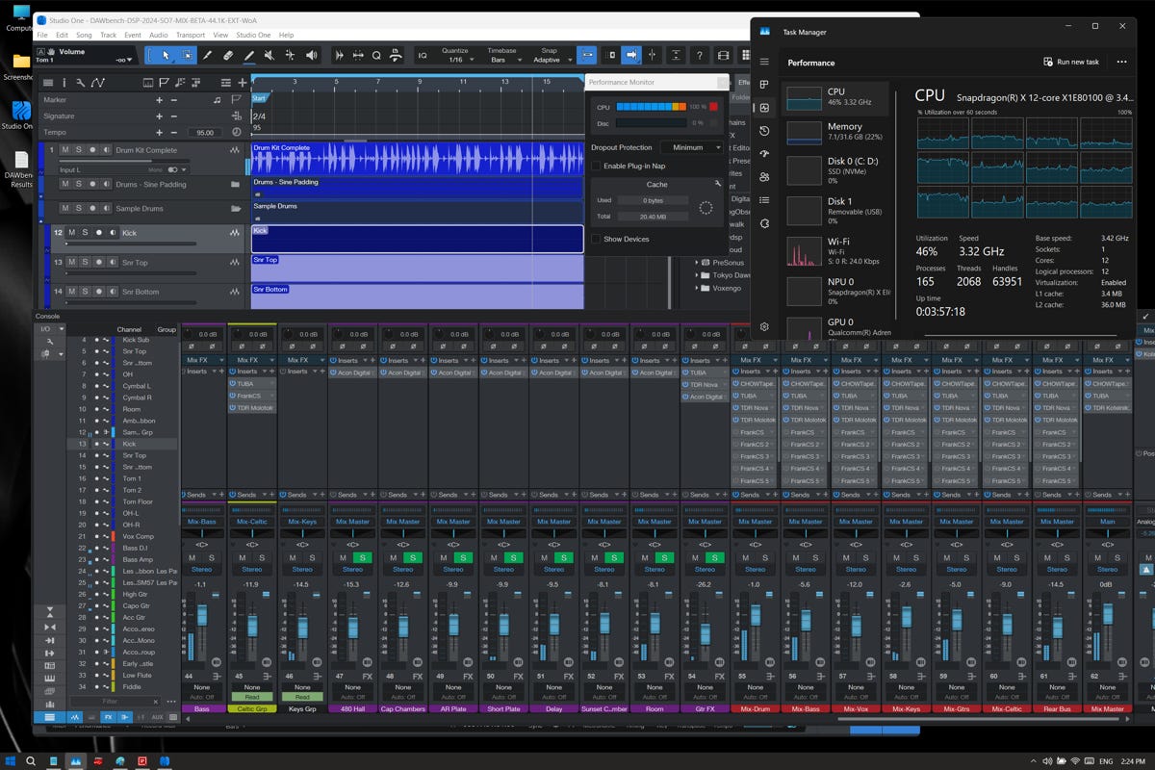Select Memory in the performance list
The image size is (1155, 770).
835,131
